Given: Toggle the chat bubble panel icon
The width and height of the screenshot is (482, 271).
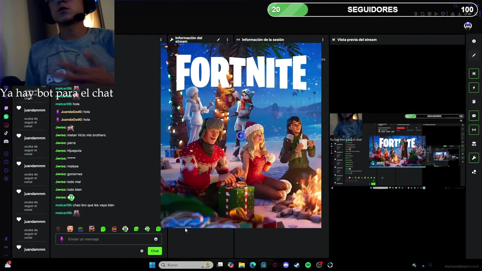Looking at the screenshot, I should (474, 116).
